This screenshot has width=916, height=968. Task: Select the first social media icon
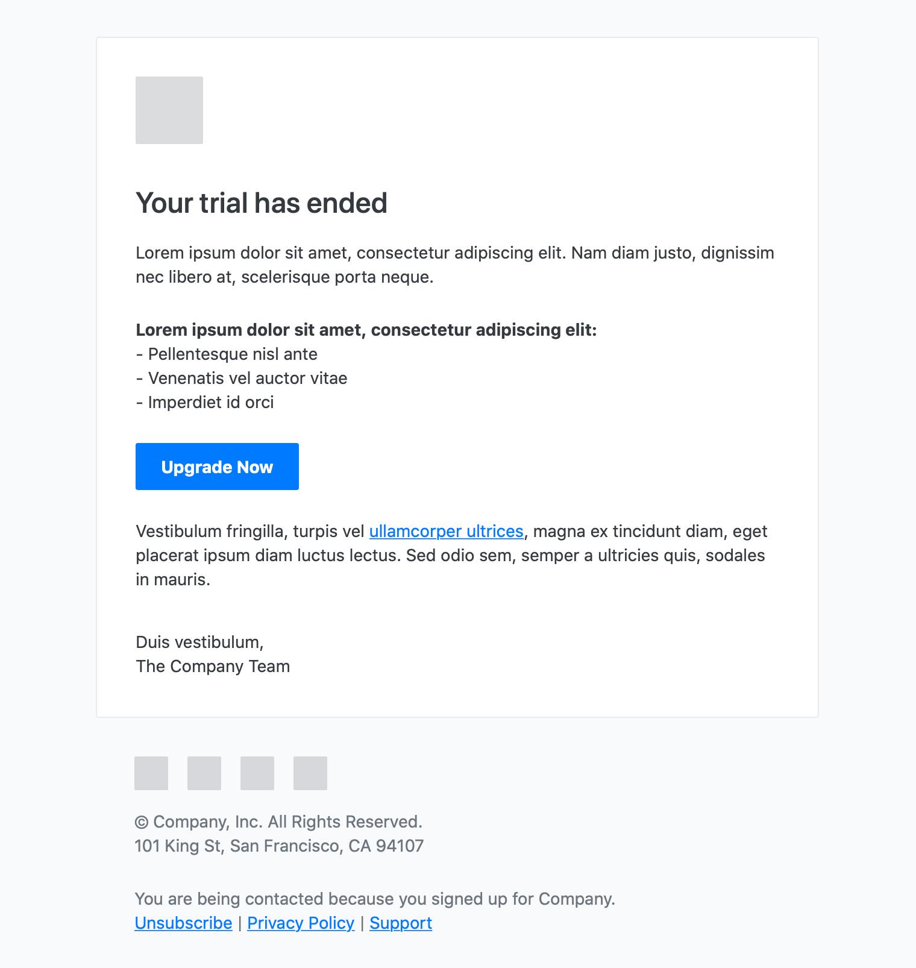[151, 773]
